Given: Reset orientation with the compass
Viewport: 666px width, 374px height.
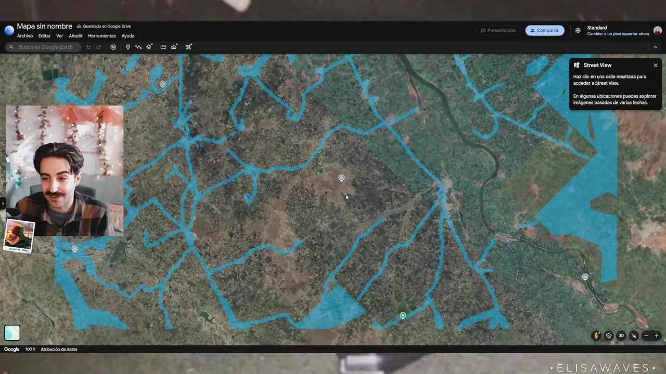Looking at the screenshot, I should 634,336.
